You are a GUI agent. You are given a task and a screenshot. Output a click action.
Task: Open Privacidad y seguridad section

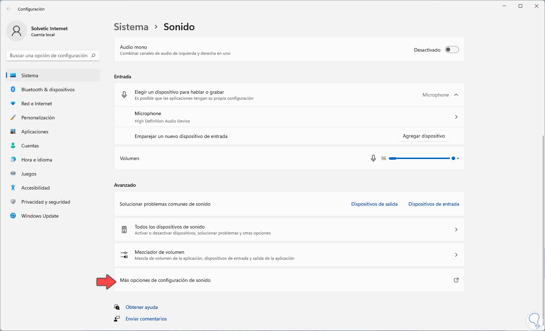coord(46,202)
